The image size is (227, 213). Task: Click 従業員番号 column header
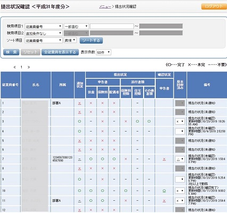click(x=10, y=85)
